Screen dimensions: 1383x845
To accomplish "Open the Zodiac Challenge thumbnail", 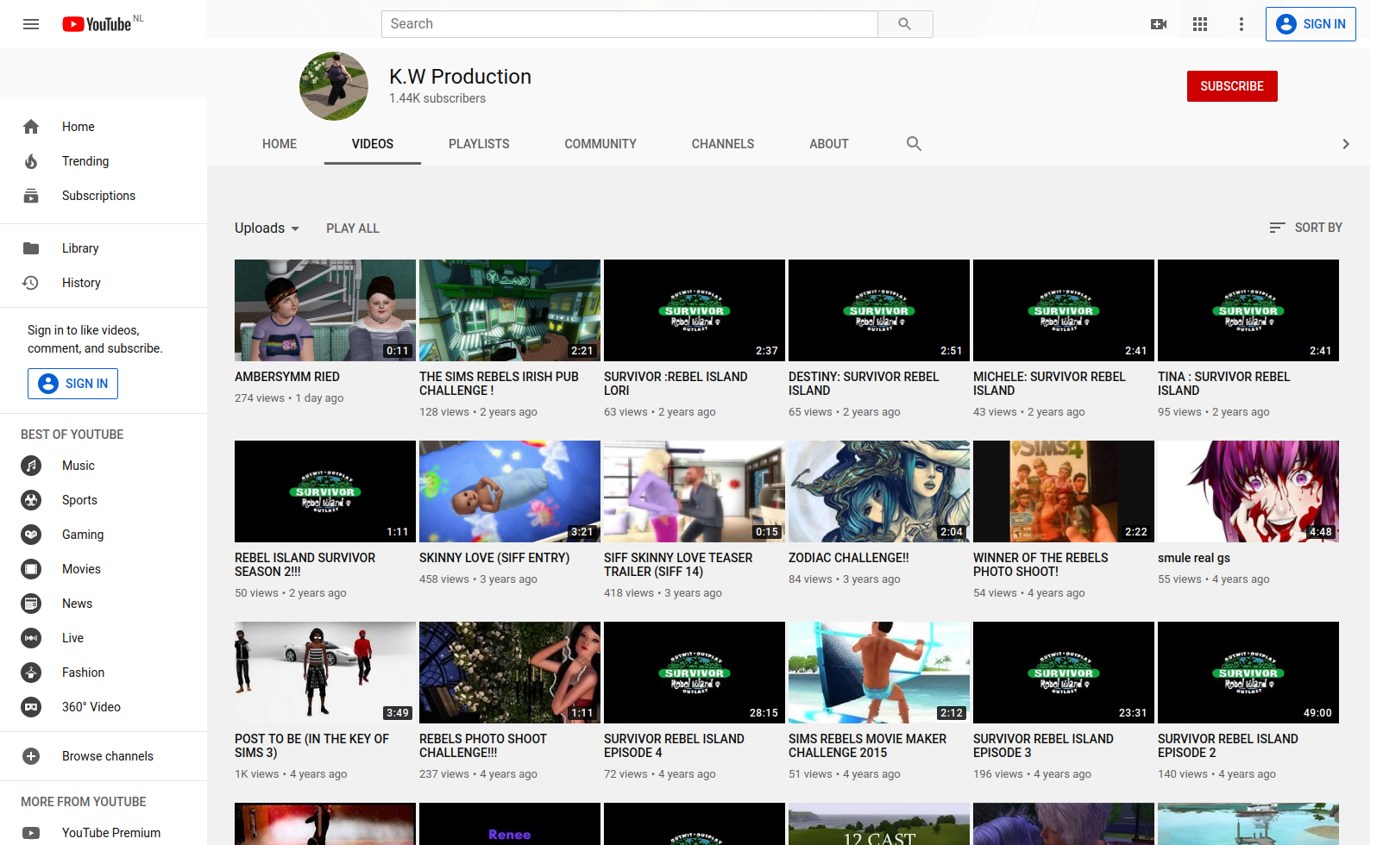I will click(879, 491).
